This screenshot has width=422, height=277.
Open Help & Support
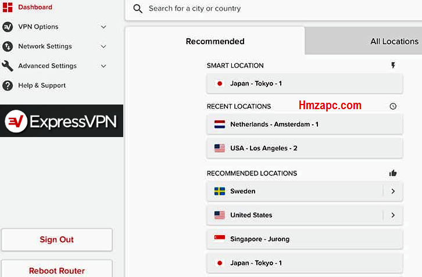click(x=42, y=85)
